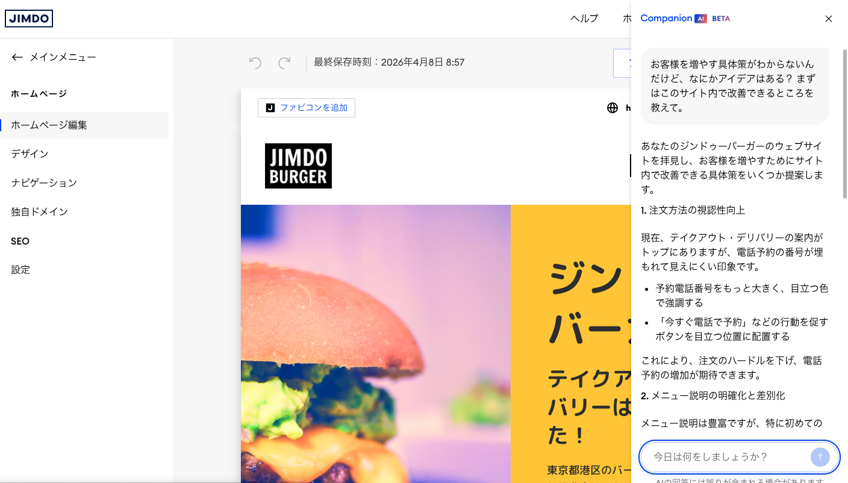Click the back arrow beside メインメニュー
The width and height of the screenshot is (848, 483).
tap(17, 57)
